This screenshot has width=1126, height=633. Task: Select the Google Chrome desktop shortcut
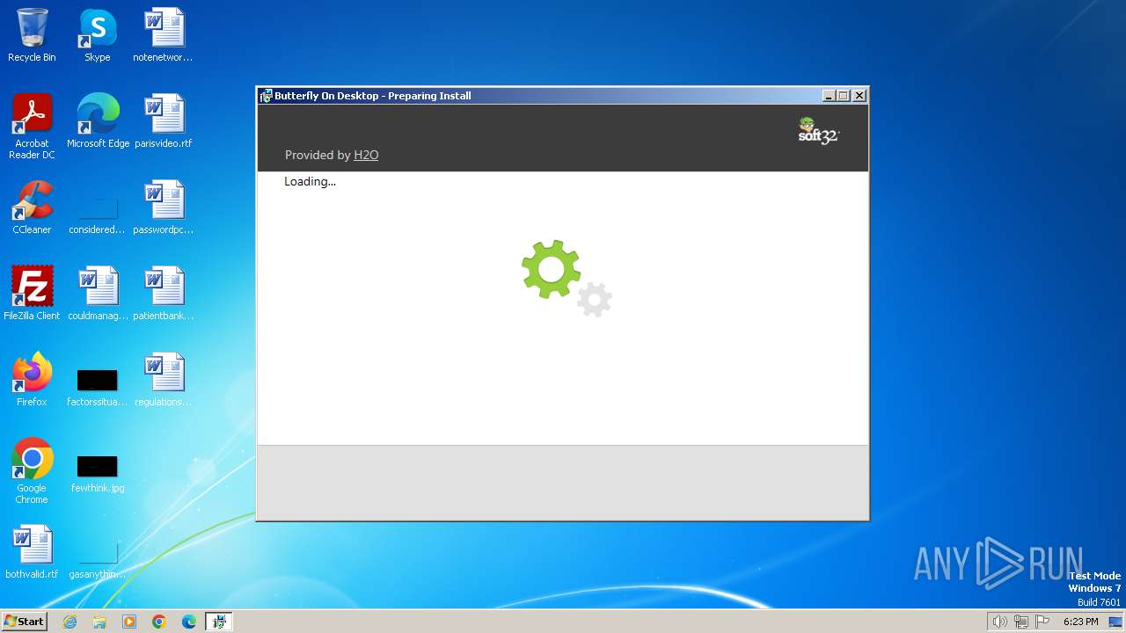point(32,472)
